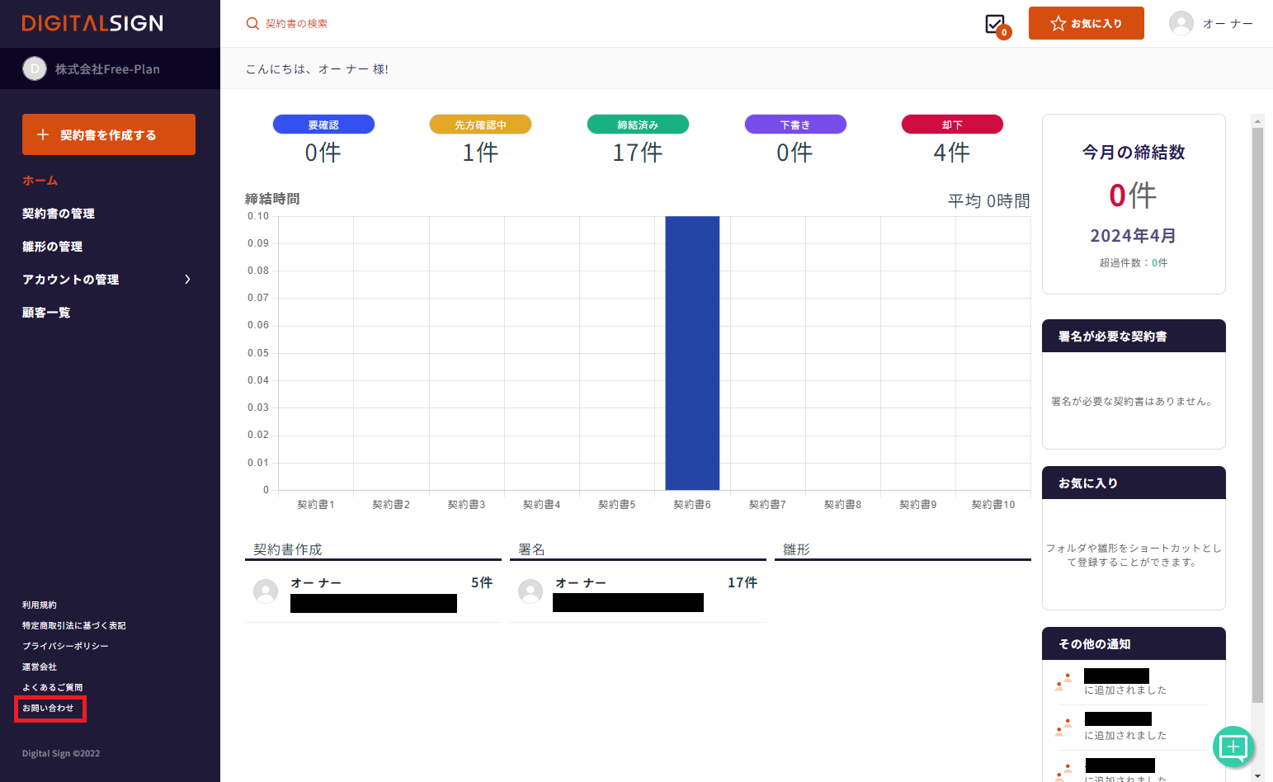Click the user avatar under 署名 section

(530, 591)
